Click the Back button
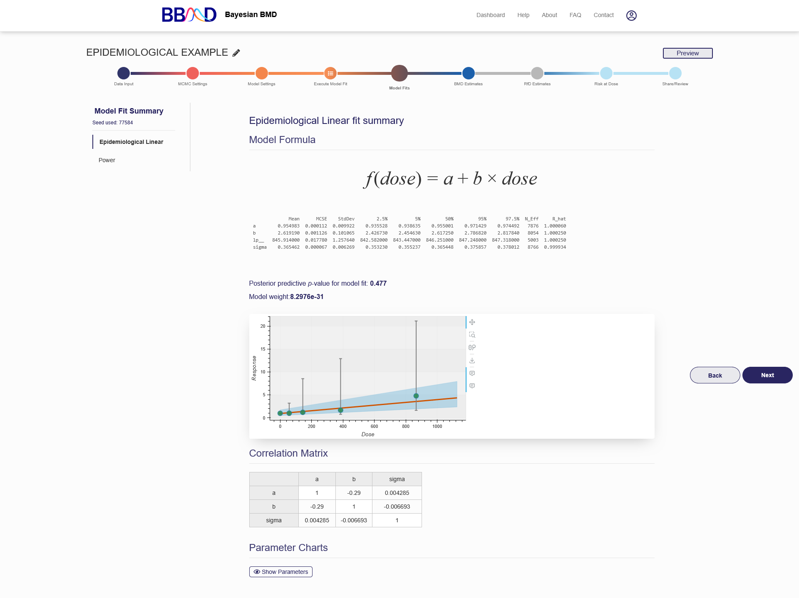799x598 pixels. [715, 375]
